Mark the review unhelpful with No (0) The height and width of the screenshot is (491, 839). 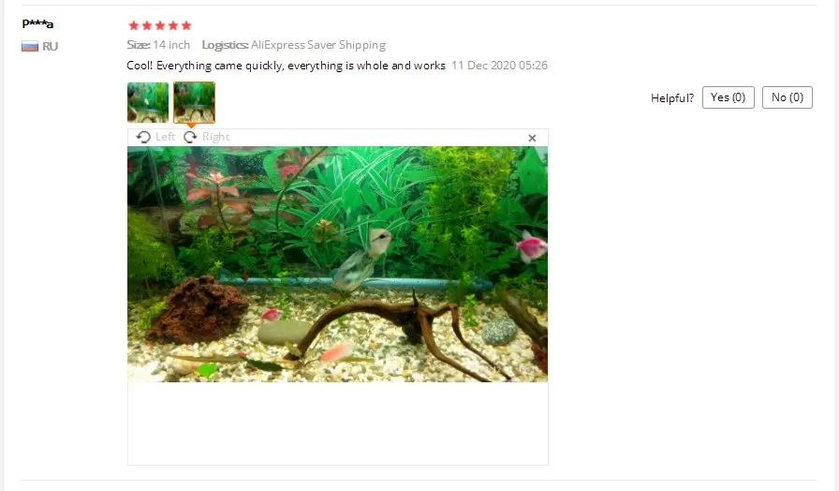tap(787, 97)
